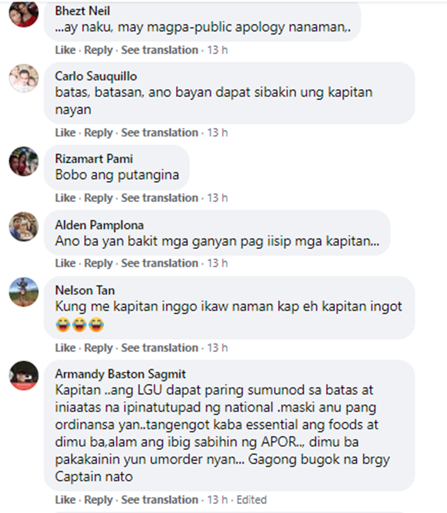See translation of Rizamart Pami's comment
Screen dimensions: 447x513
click(x=160, y=198)
